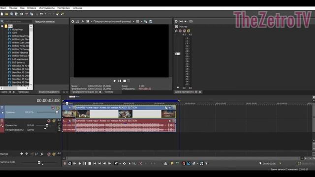Switch to the Переходы tab
Viewport: 315px width, 177px height.
pyautogui.click(x=23, y=92)
